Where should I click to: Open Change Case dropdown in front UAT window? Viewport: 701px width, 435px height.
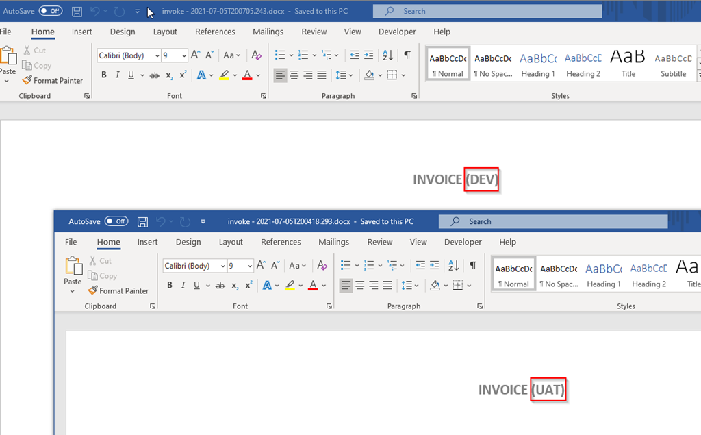pos(297,265)
